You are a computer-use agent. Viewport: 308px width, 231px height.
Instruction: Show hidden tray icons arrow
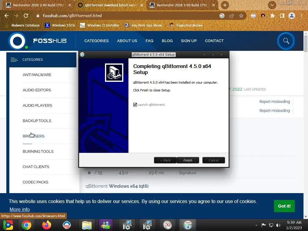pyautogui.click(x=256, y=225)
